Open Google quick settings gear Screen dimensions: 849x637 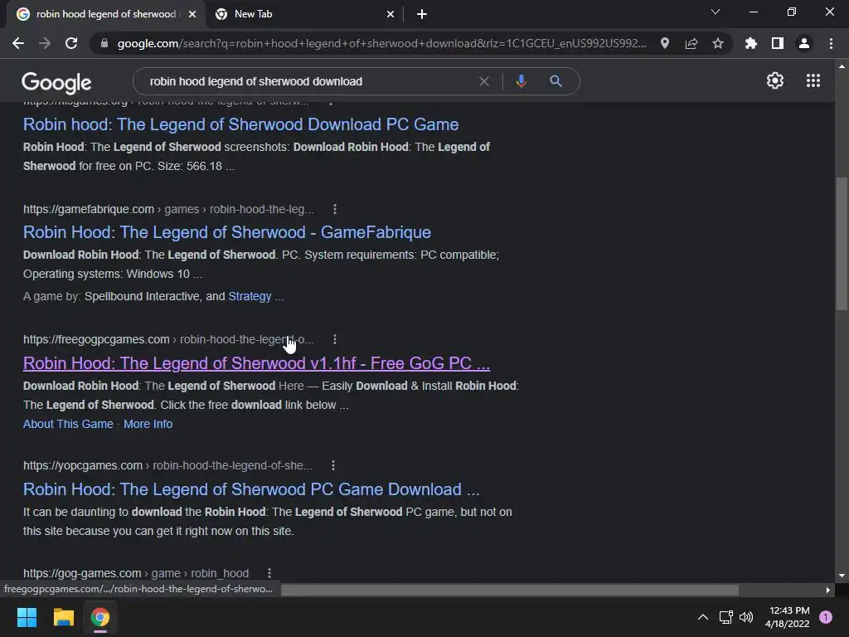pyautogui.click(x=775, y=80)
